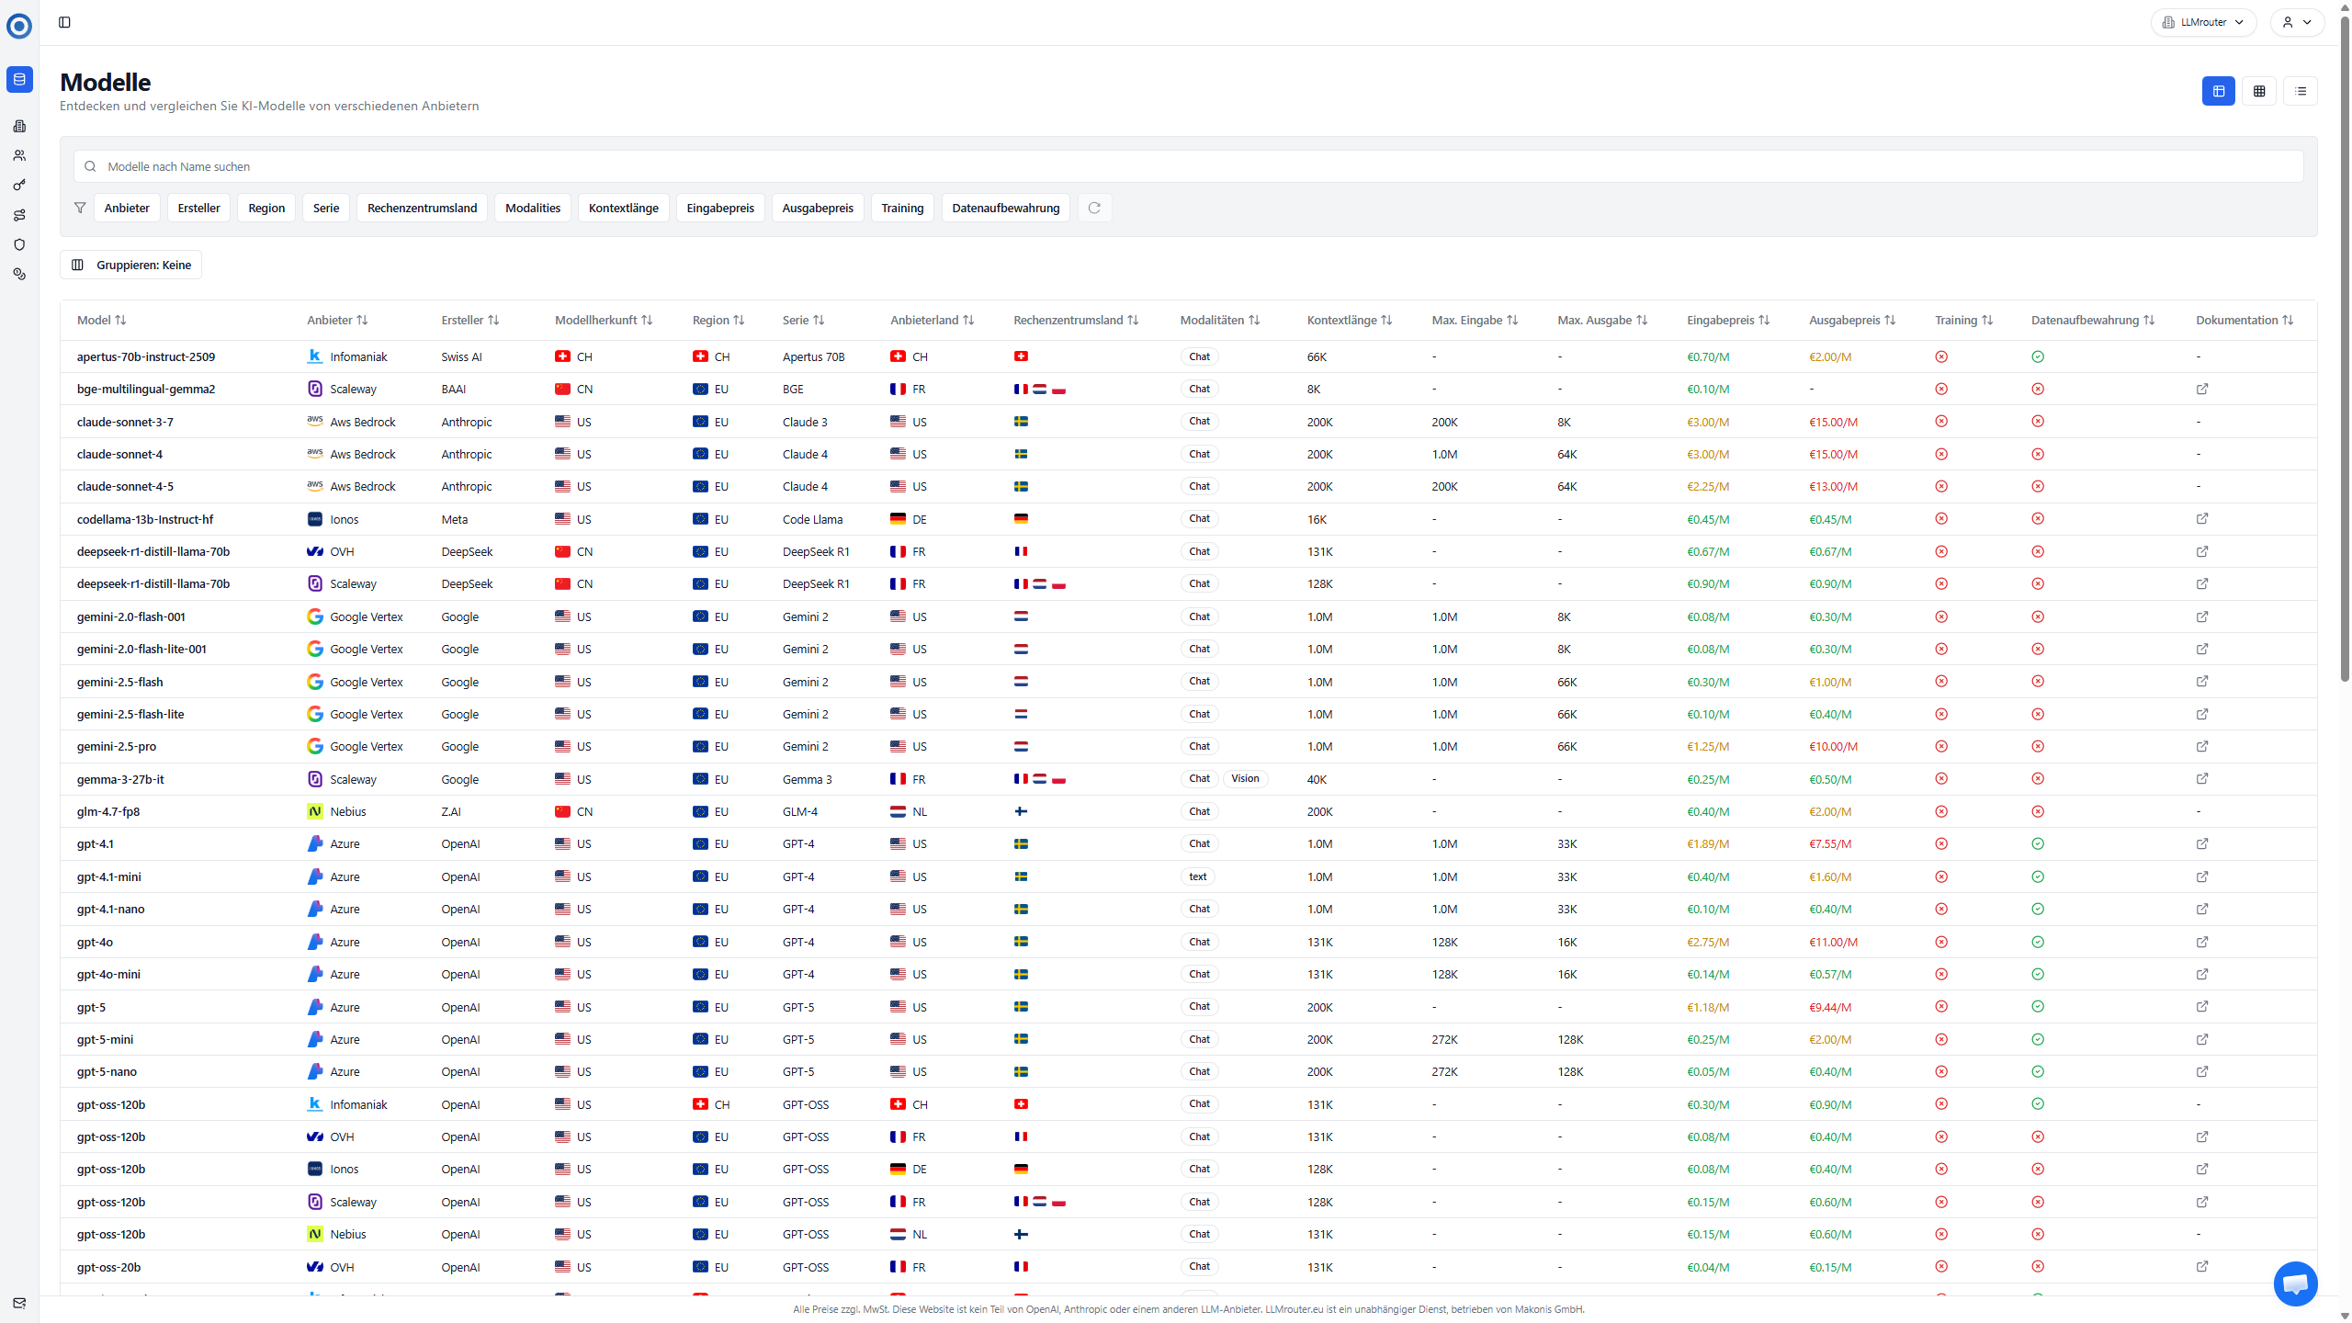Open the LLMrouter organization dropdown
This screenshot has width=2352, height=1323.
point(2203,22)
